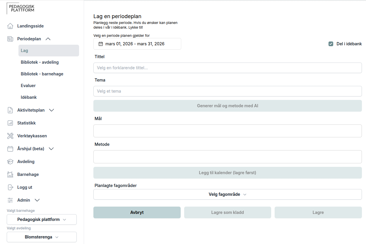The width and height of the screenshot is (366, 244).
Task: Click the Admin sliders icon
Action: click(10, 200)
